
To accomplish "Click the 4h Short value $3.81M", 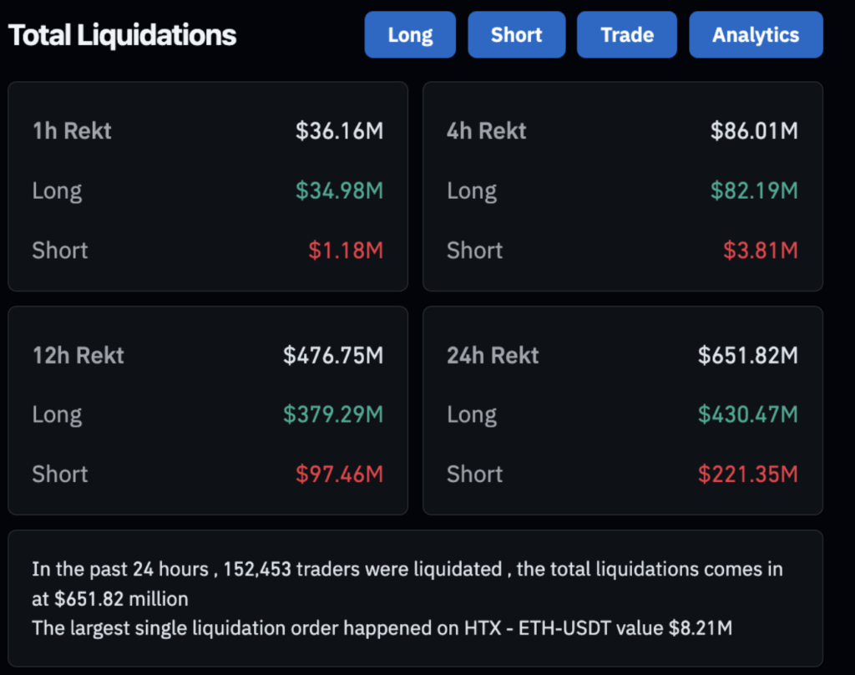I will click(760, 250).
